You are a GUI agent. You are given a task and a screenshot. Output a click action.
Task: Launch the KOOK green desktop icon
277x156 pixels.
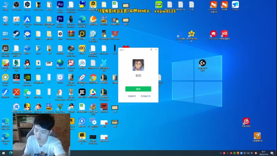[159, 5]
